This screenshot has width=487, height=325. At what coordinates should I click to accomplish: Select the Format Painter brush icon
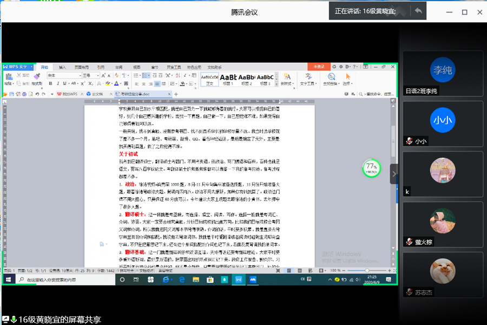click(x=36, y=80)
